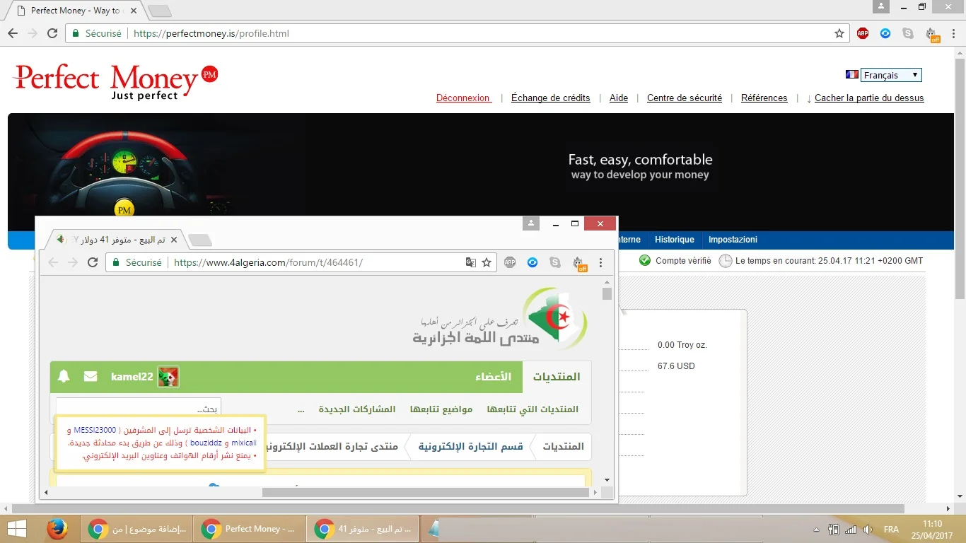Viewport: 966px width, 543px height.
Task: Expand the forum navigation '...' more options
Action: click(301, 409)
